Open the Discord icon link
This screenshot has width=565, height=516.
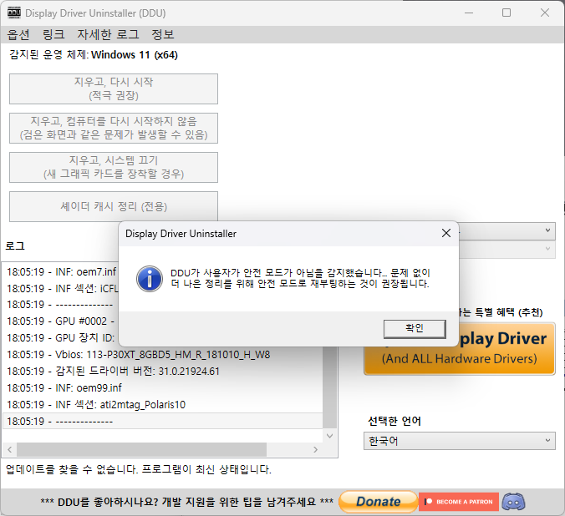click(x=513, y=502)
